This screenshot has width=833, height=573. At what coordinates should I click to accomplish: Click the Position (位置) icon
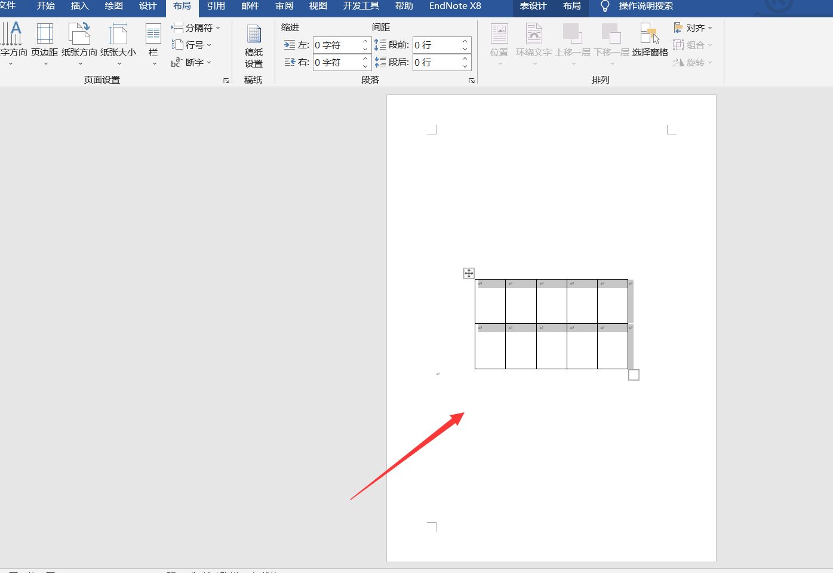499,33
